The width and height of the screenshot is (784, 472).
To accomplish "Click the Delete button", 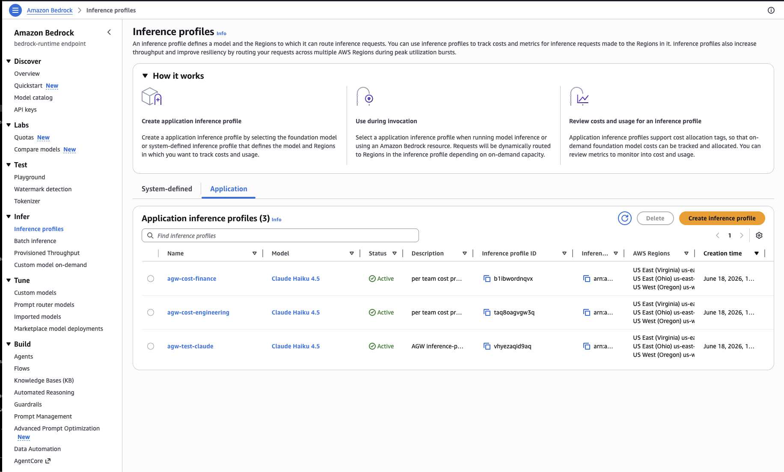I will point(655,218).
